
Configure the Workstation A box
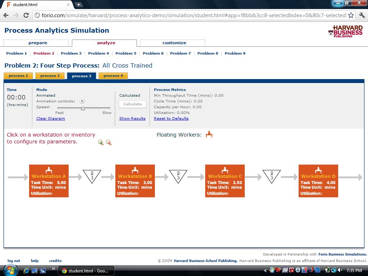tap(49, 181)
